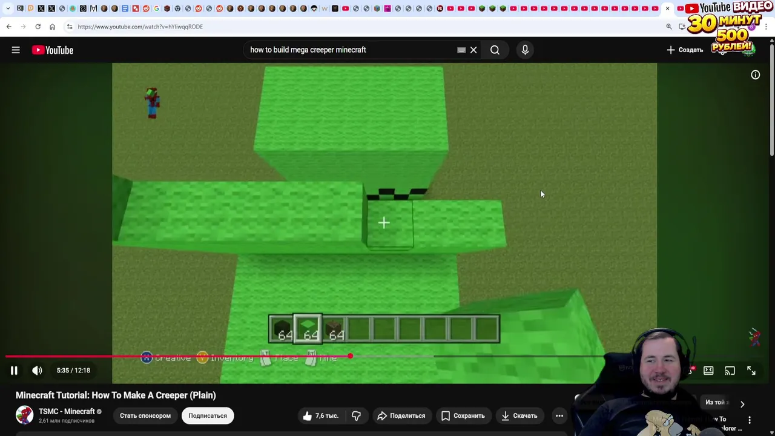The image size is (775, 436).
Task: Open the TSMC - Minecraft channel name link
Action: point(67,412)
